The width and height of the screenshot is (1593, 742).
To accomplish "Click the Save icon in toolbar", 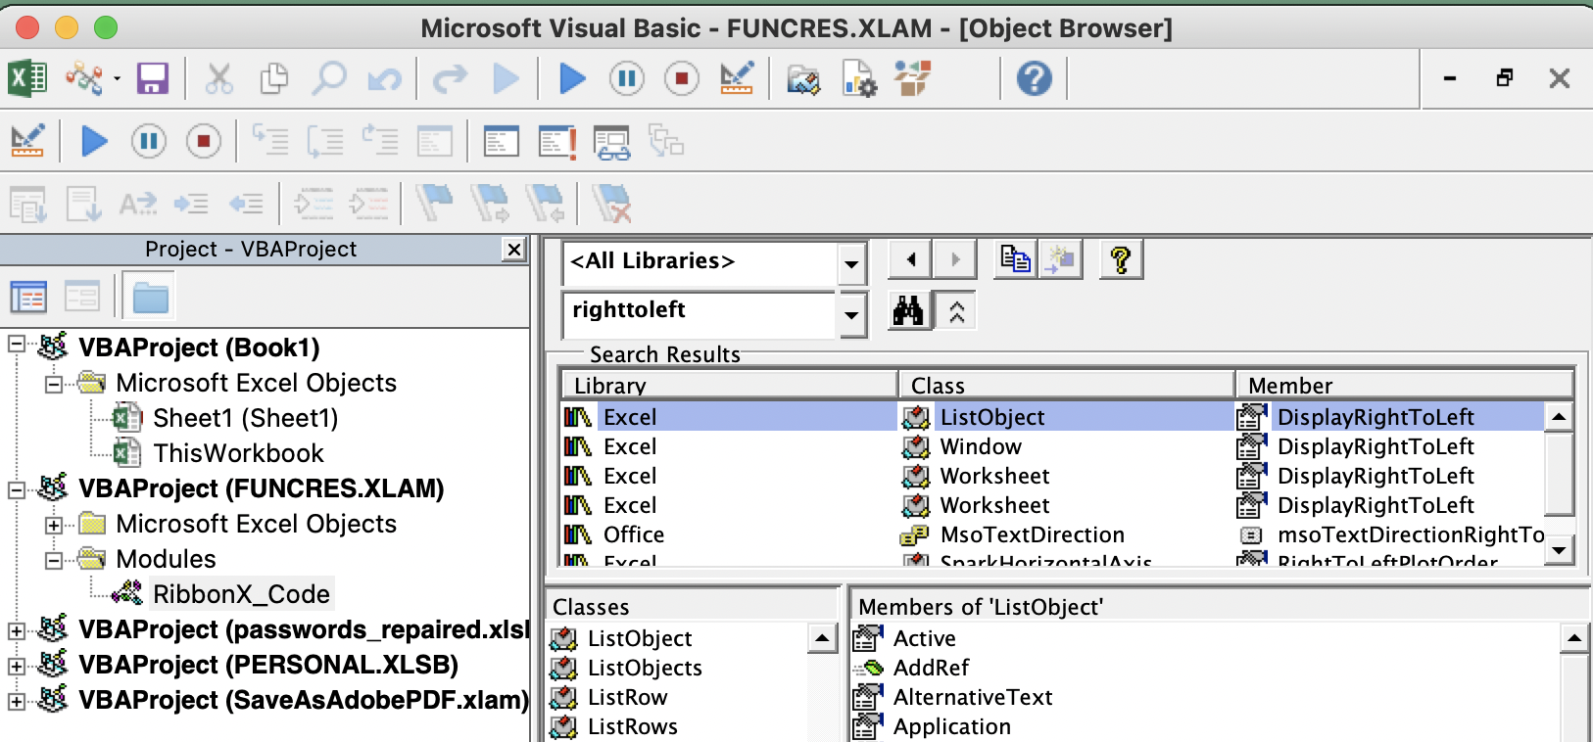I will [153, 77].
